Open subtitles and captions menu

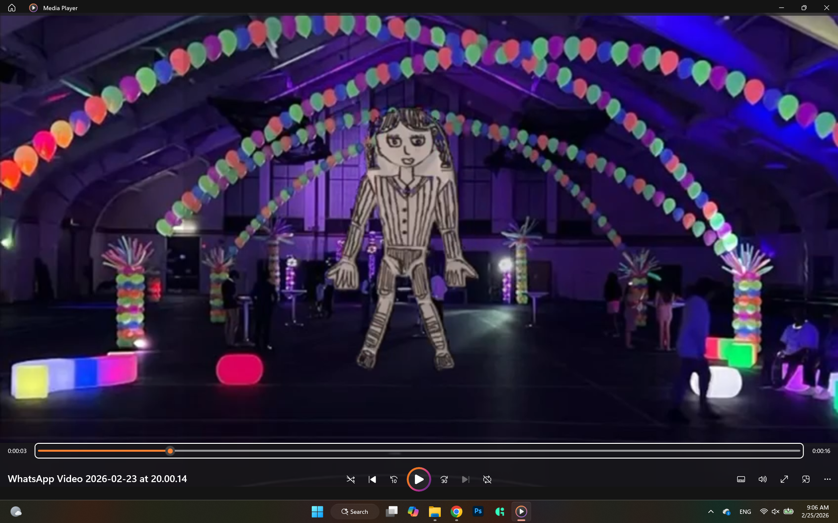[x=741, y=479]
